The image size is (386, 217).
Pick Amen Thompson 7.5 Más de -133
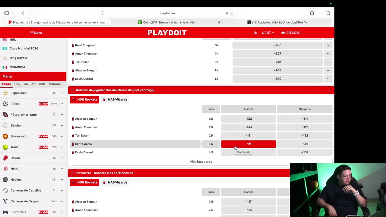248,127
